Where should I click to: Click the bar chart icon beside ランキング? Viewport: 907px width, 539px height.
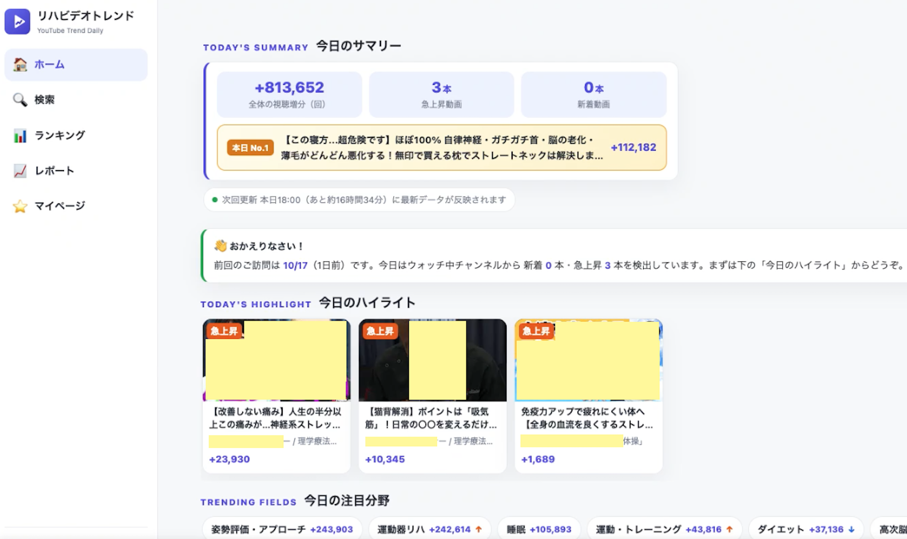[x=20, y=135]
